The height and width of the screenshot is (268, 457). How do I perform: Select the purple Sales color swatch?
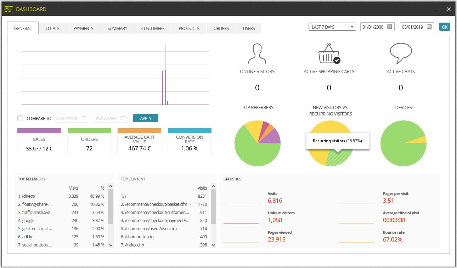[39, 131]
